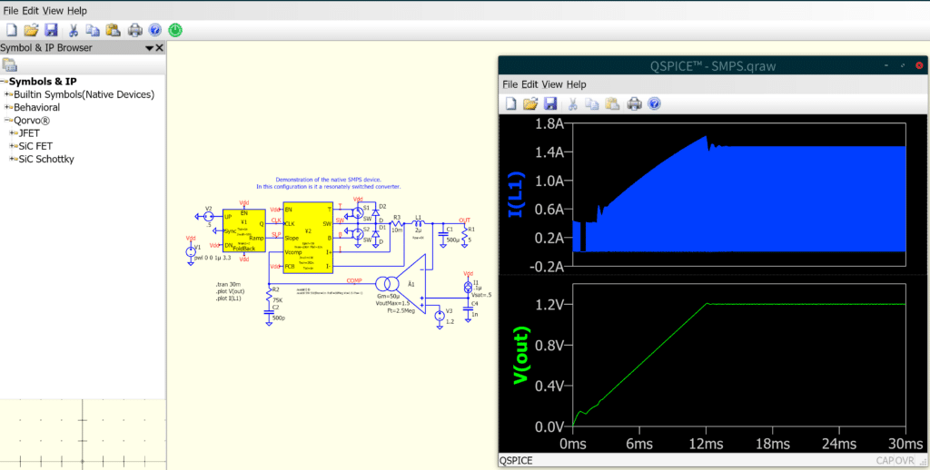Click the printer icon in waveform window toolbar
Viewport: 930px width, 470px height.
click(x=635, y=103)
